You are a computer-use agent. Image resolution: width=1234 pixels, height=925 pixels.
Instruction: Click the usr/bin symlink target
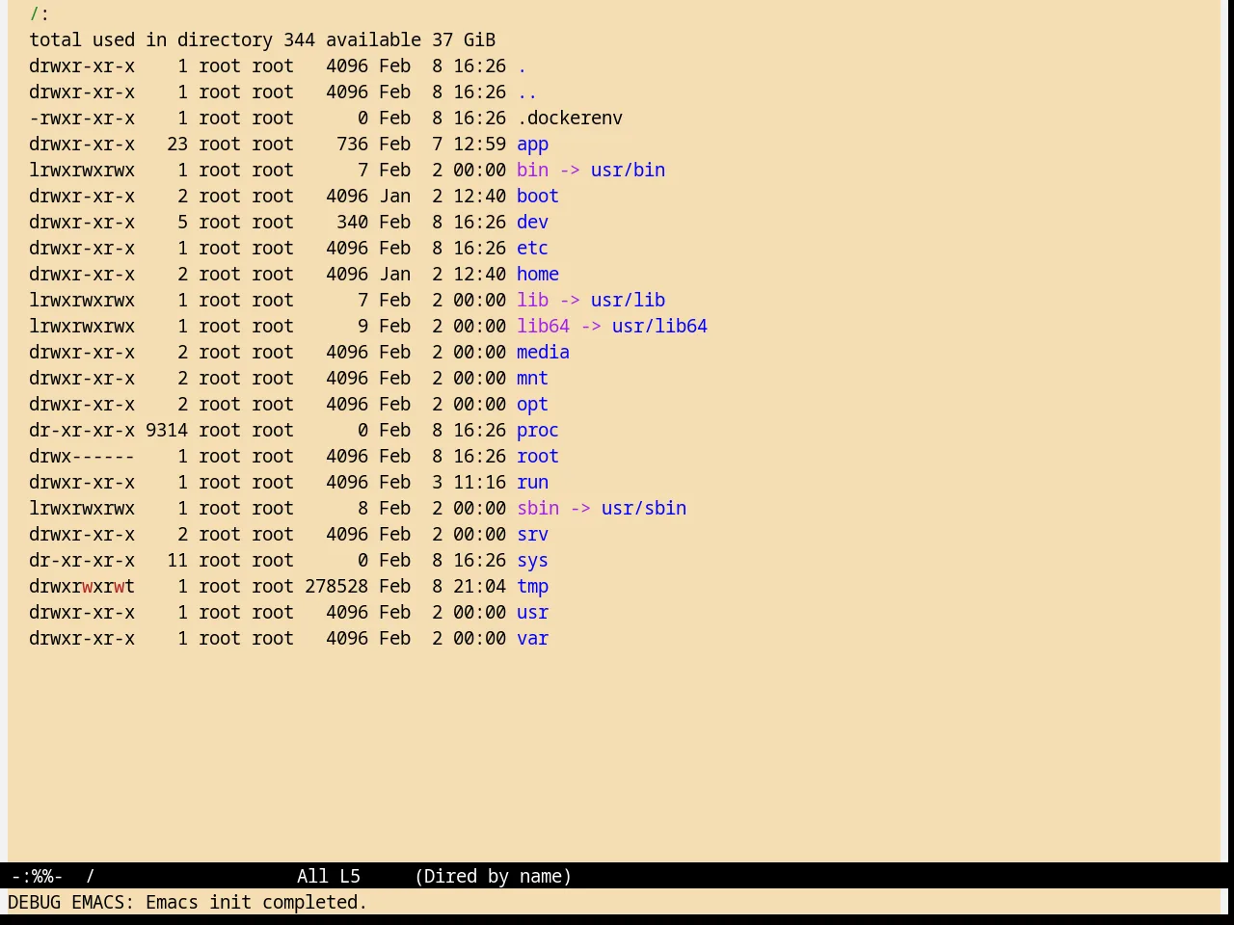pyautogui.click(x=628, y=171)
